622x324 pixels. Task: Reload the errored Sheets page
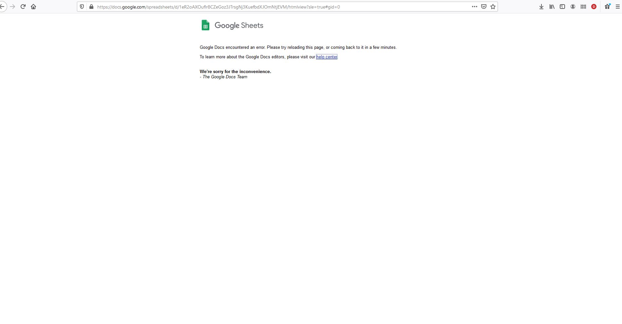coord(23,7)
